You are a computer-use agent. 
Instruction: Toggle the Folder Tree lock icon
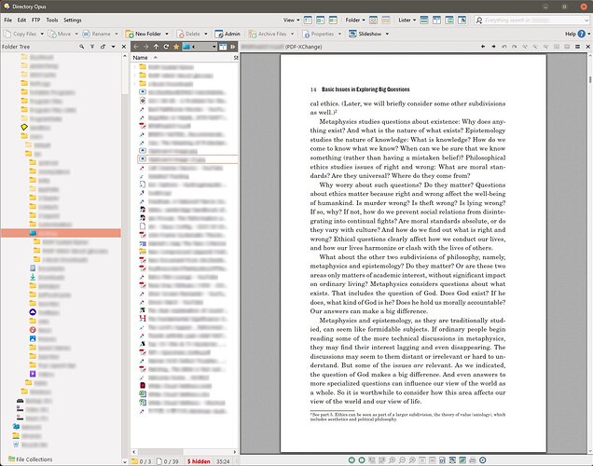pos(103,47)
